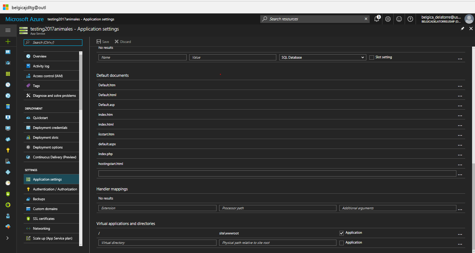Open the SQL Database type dropdown

click(x=322, y=58)
